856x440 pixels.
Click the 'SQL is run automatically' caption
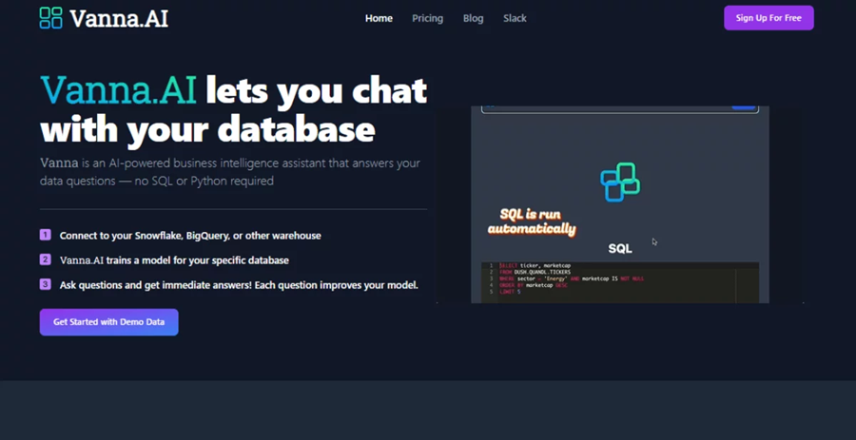(532, 221)
